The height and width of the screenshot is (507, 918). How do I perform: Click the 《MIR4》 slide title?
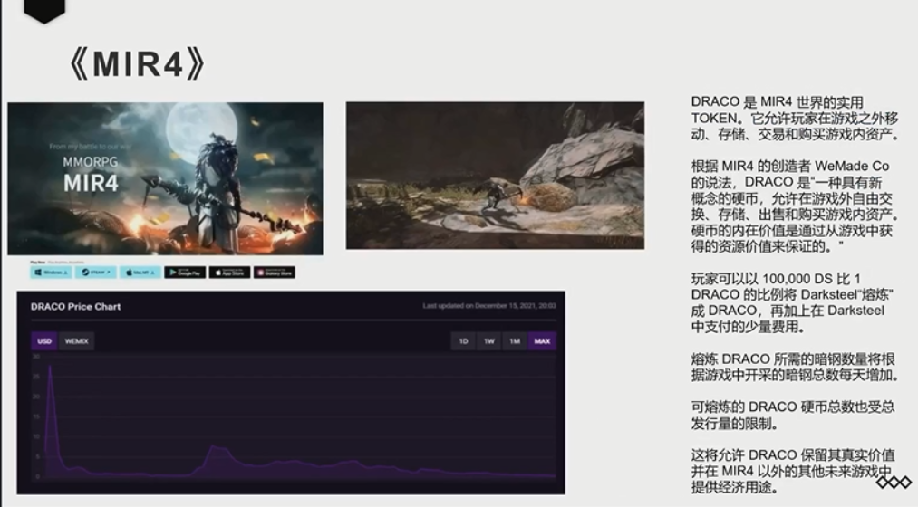pyautogui.click(x=137, y=63)
